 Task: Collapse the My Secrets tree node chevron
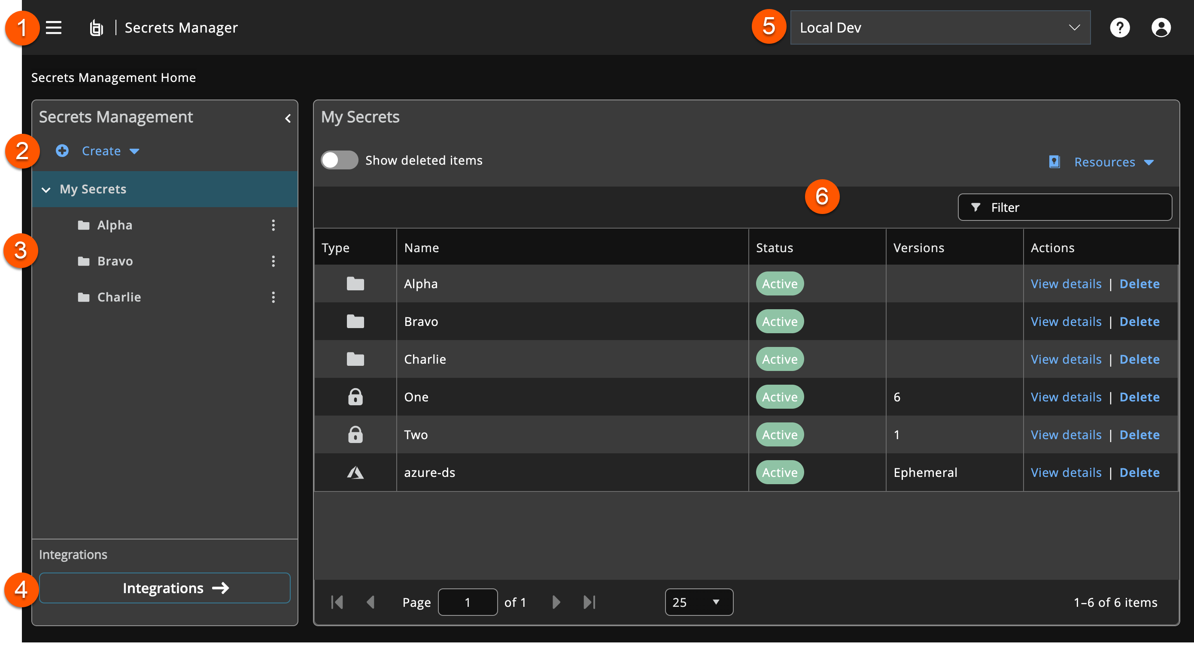(x=46, y=190)
